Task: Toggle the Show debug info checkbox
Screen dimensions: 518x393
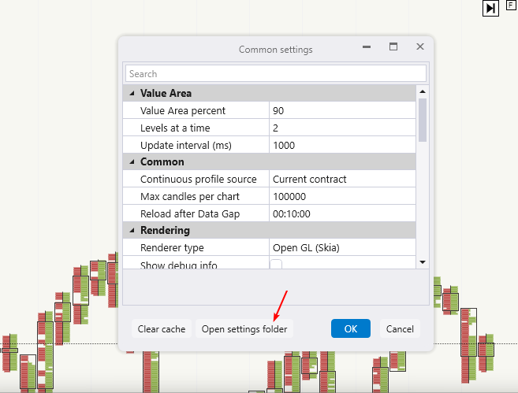Action: point(277,265)
